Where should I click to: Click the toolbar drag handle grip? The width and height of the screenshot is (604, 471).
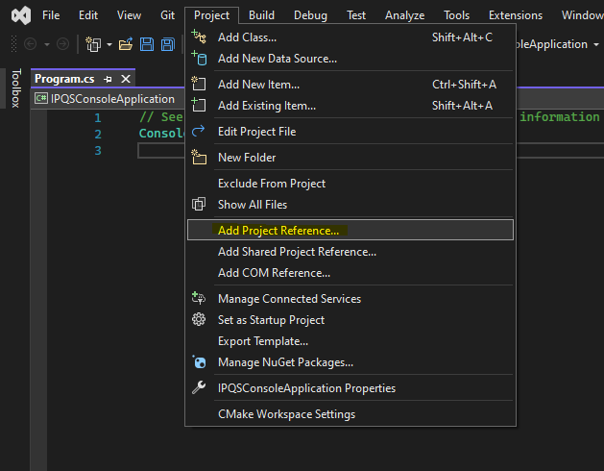point(13,44)
